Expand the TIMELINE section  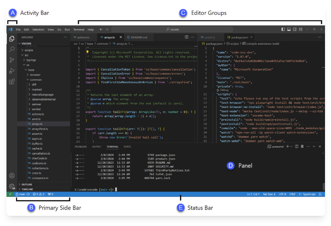tap(27, 189)
